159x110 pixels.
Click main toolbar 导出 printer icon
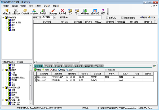pos(77,11)
